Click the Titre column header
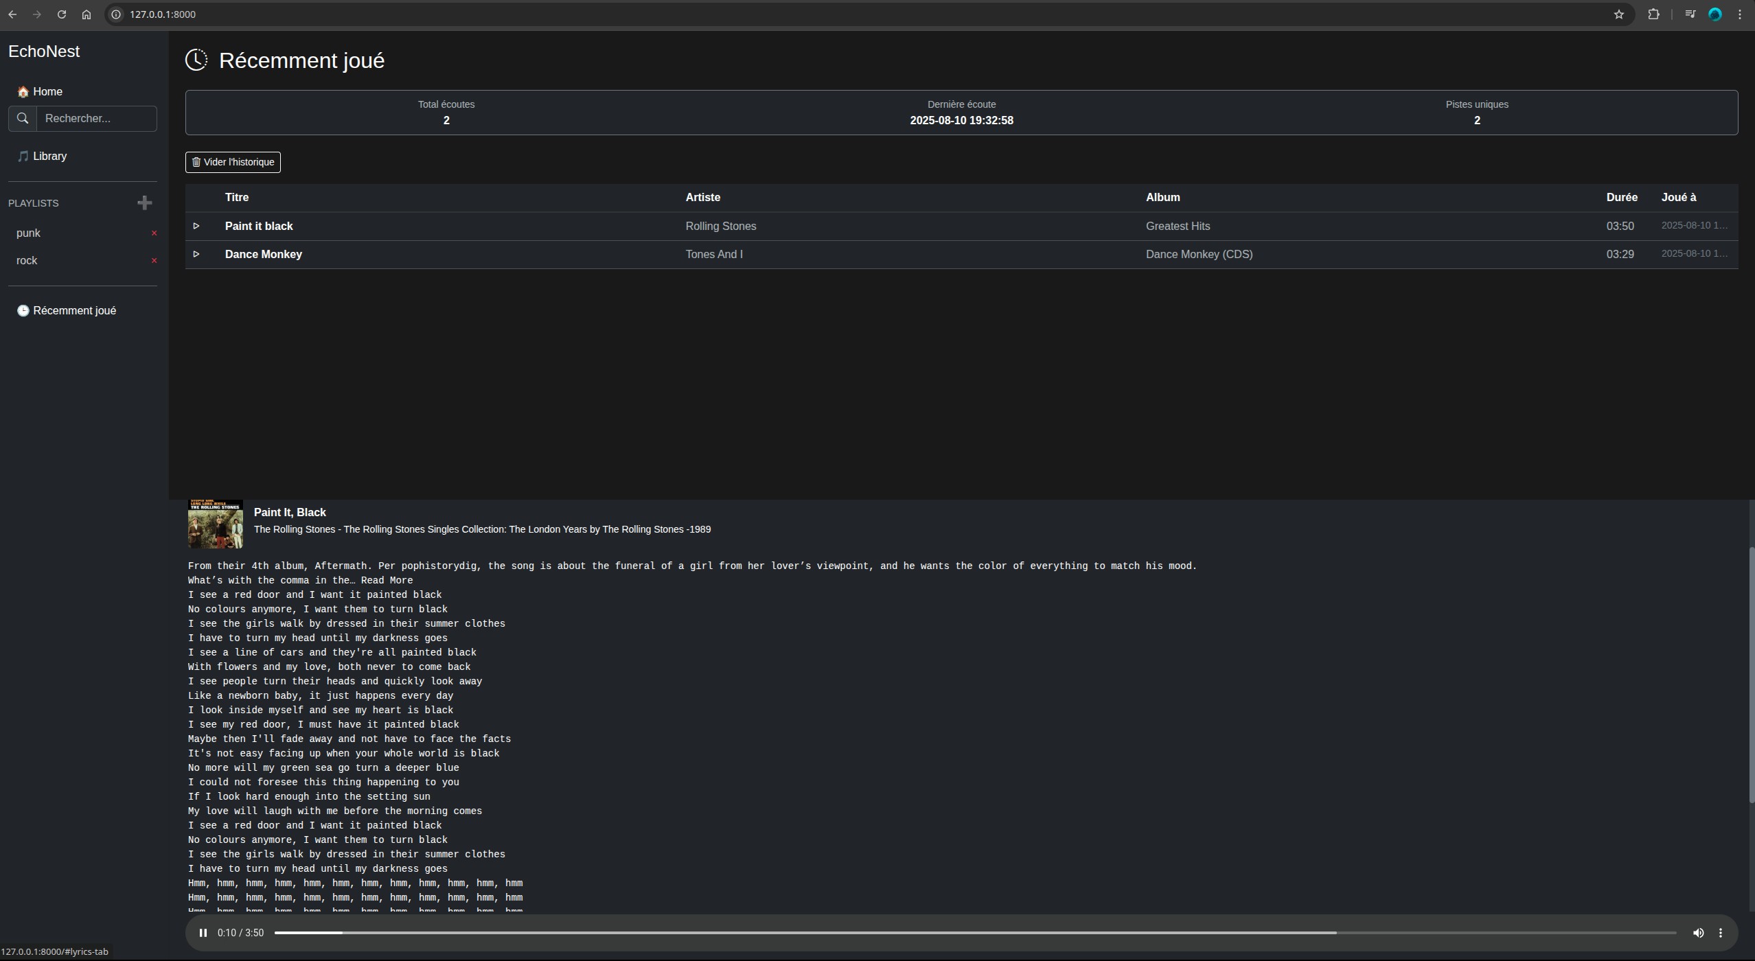The height and width of the screenshot is (961, 1755). [237, 198]
